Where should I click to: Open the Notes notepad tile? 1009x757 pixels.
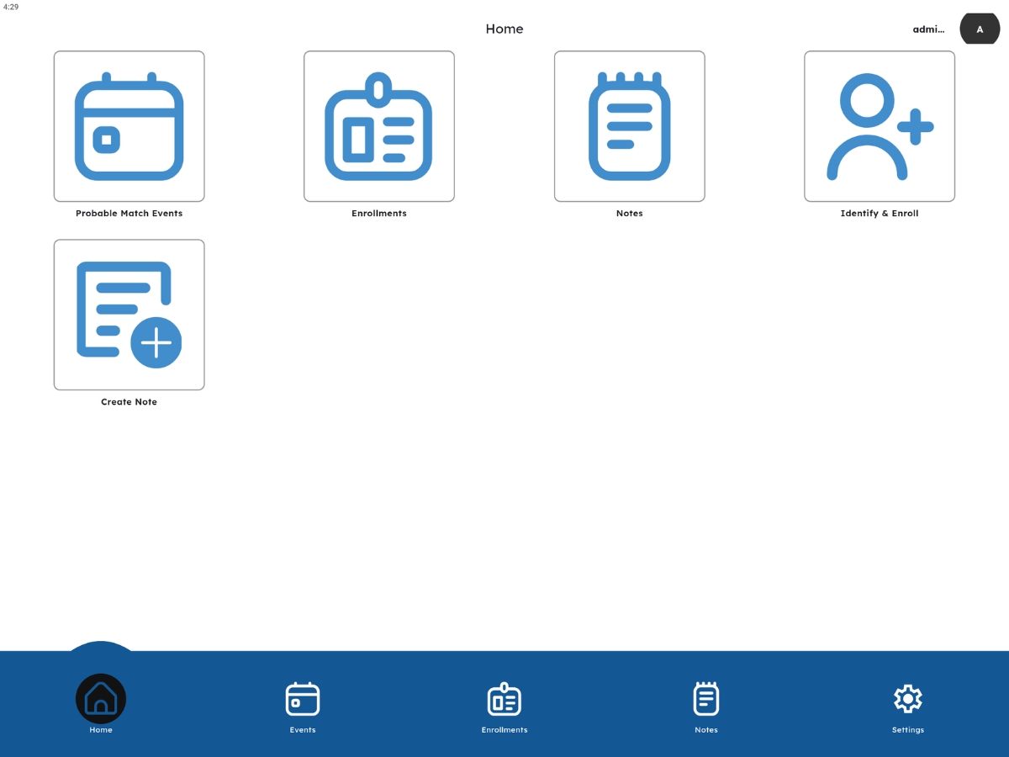[x=629, y=126]
